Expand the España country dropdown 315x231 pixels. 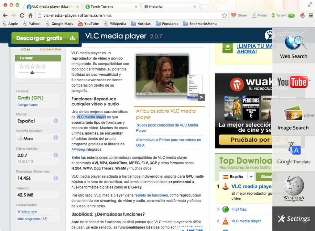point(251,177)
